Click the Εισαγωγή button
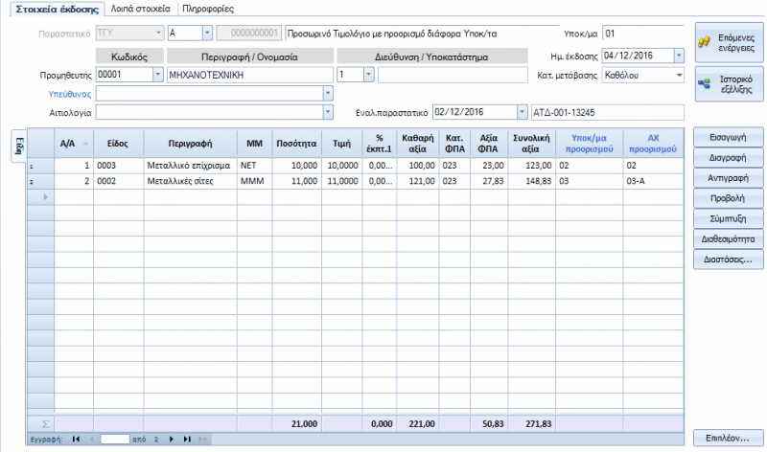Image resolution: width=767 pixels, height=452 pixels. (x=728, y=137)
